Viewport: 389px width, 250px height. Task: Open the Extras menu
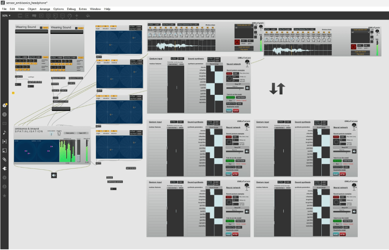click(82, 9)
